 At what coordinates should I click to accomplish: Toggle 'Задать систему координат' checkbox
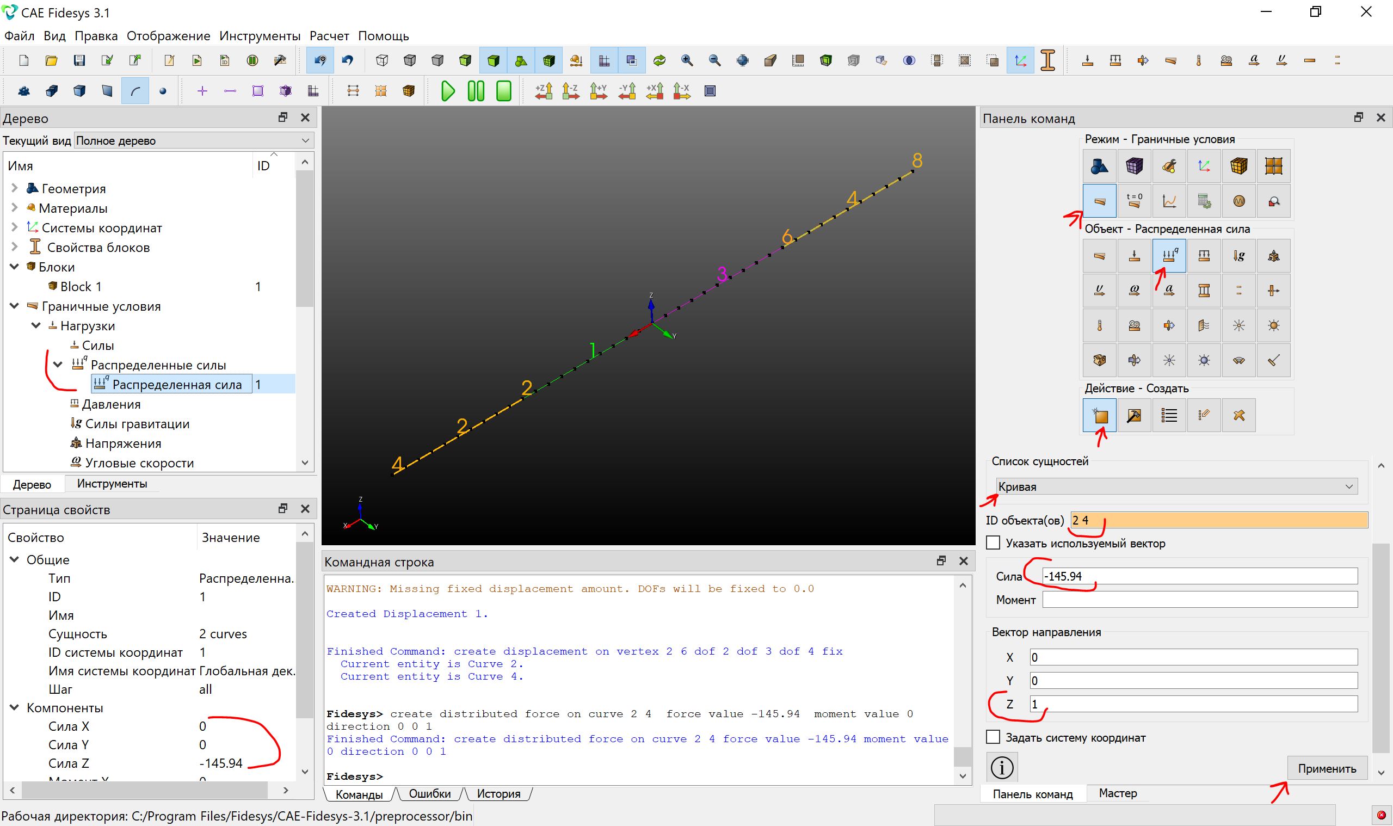[x=993, y=737]
